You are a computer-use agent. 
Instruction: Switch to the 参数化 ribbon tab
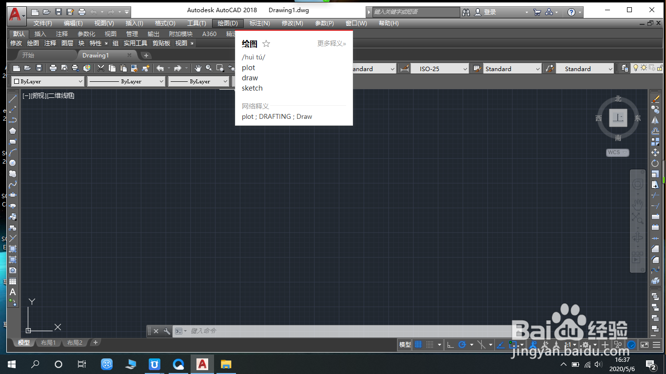pos(86,34)
